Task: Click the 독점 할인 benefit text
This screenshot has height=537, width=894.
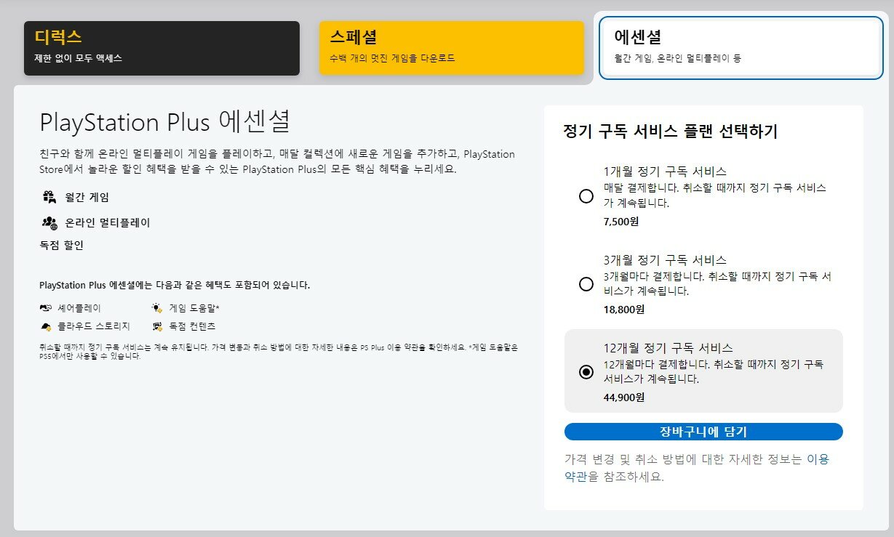Action: (62, 246)
